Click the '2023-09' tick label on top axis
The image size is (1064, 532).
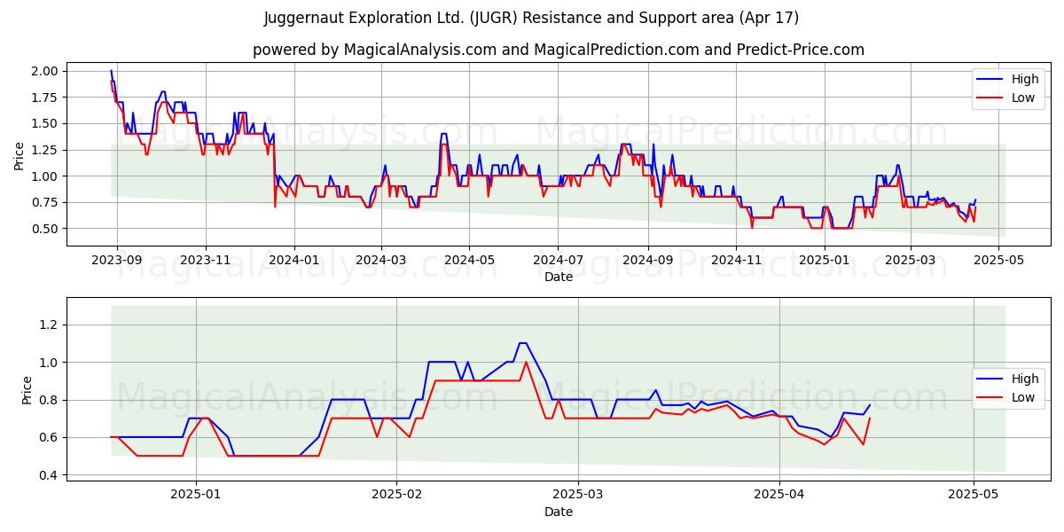click(x=117, y=261)
